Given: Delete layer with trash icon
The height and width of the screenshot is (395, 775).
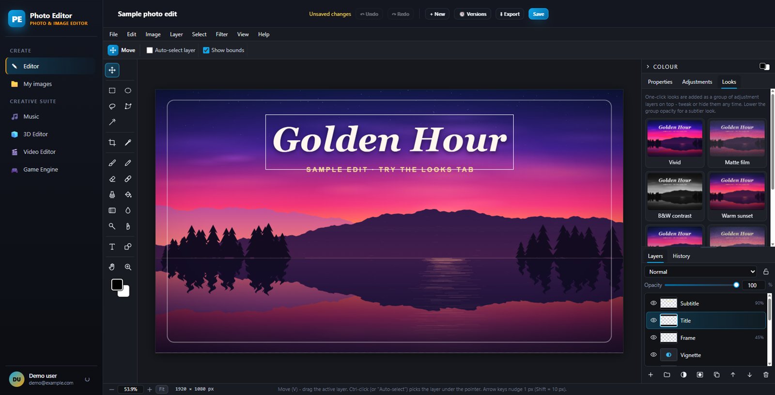Looking at the screenshot, I should 766,375.
